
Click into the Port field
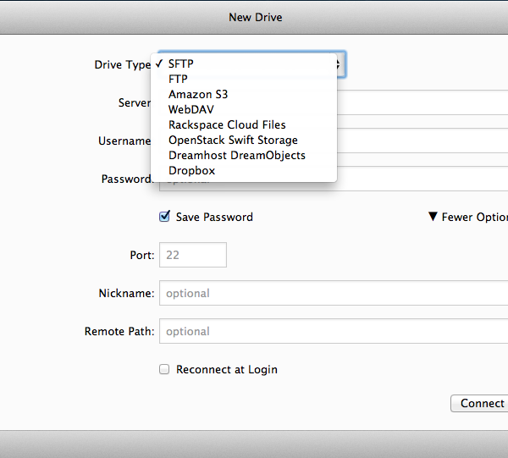(192, 255)
